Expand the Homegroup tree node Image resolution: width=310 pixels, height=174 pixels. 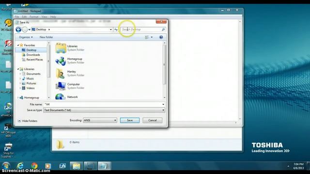click(18, 98)
